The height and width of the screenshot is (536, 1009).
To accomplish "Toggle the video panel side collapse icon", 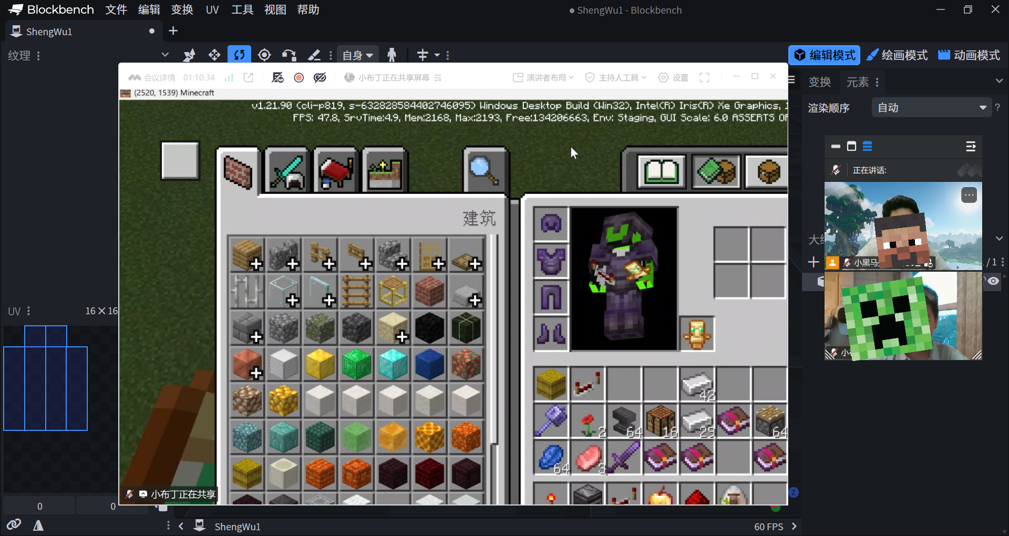I will coord(971,147).
